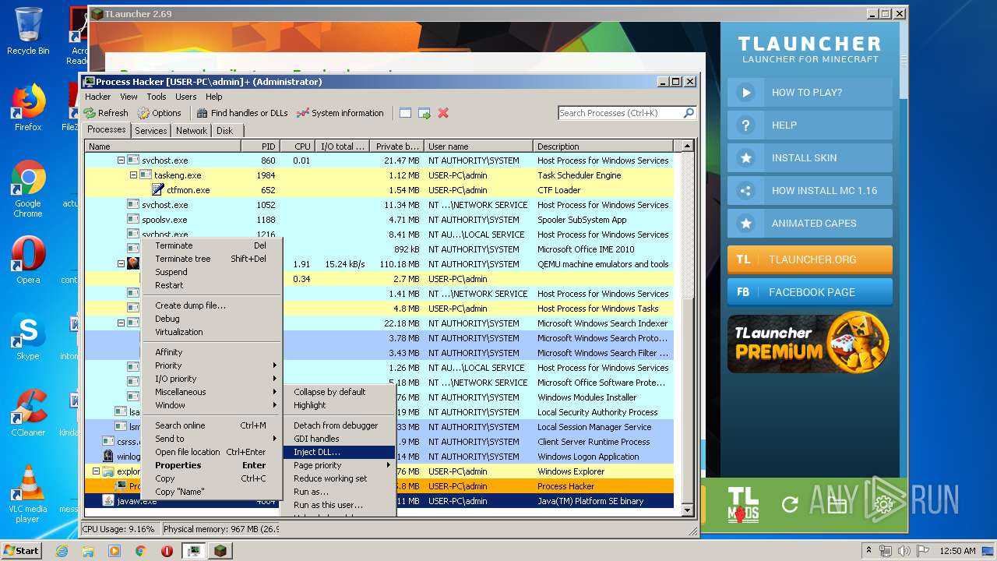Image resolution: width=997 pixels, height=561 pixels.
Task: Switch to the Network tab
Action: 192,131
